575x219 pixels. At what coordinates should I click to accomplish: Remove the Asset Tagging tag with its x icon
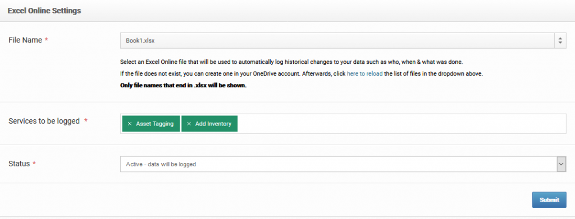pyautogui.click(x=130, y=124)
